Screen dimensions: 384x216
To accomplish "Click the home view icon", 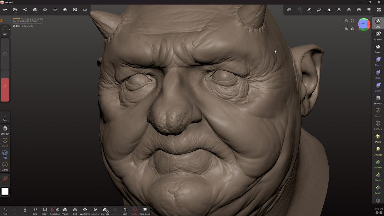I will 352,28.
